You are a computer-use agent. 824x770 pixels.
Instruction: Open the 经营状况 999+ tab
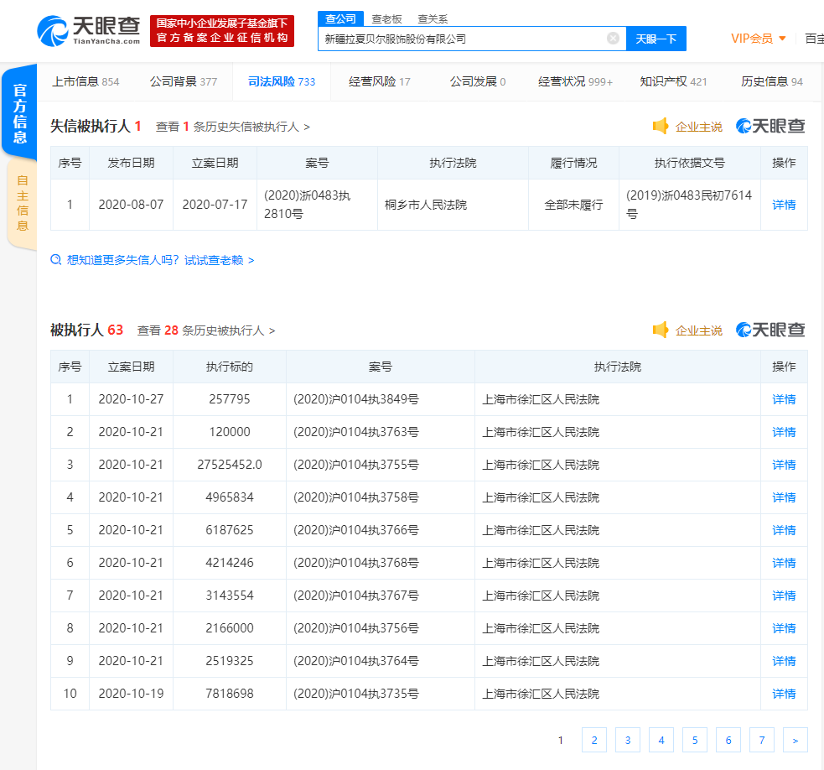click(575, 81)
